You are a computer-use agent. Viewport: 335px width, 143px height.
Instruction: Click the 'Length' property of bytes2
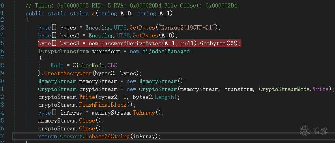[164, 97]
